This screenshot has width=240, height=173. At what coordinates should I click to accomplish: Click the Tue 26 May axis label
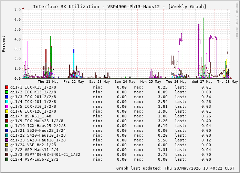coord(176,82)
